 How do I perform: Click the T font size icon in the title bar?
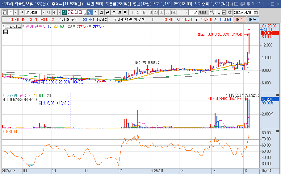(254, 4)
